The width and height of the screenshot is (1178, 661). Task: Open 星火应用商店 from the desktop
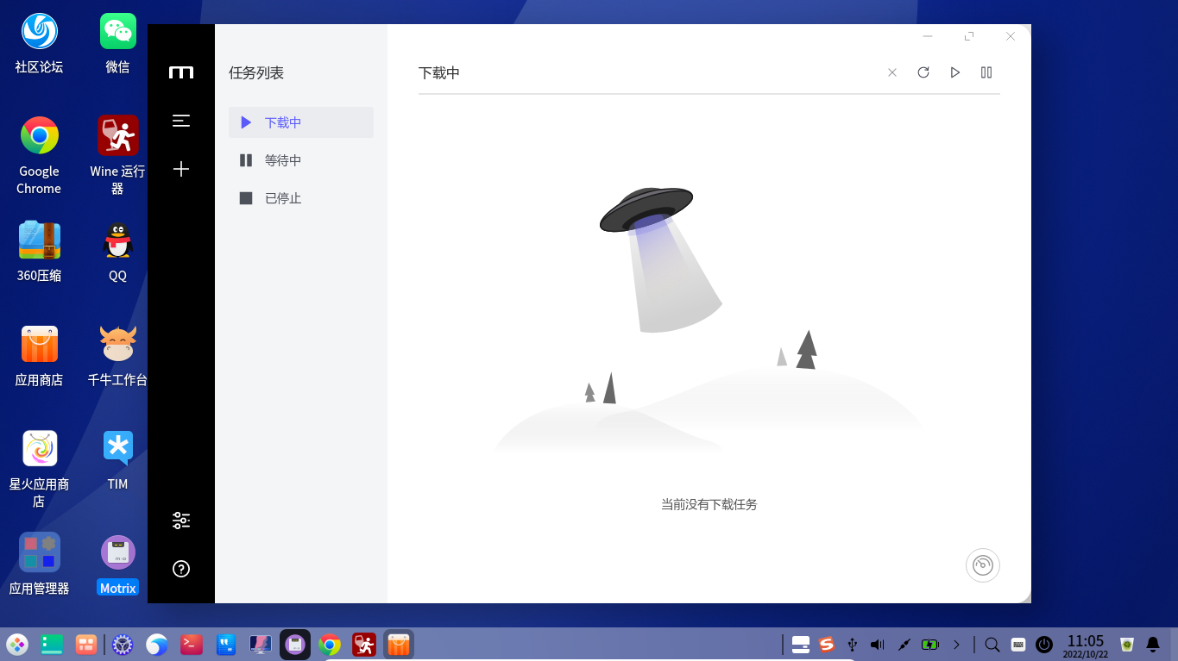tap(38, 448)
